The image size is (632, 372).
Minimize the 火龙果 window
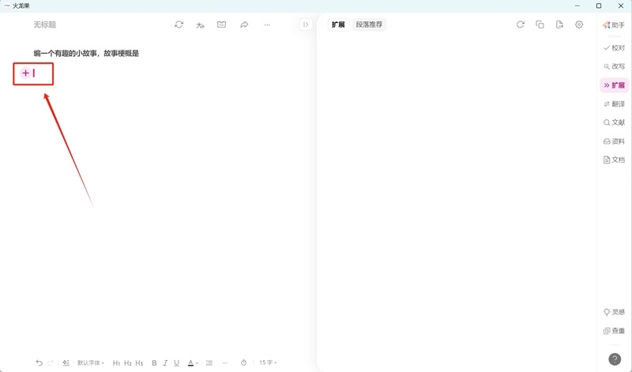pyautogui.click(x=577, y=6)
